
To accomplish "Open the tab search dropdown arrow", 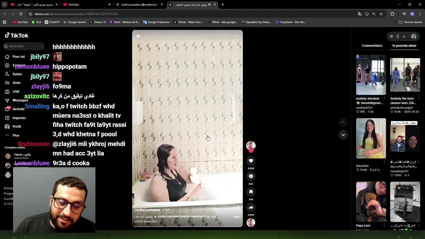I will click(x=4, y=5).
